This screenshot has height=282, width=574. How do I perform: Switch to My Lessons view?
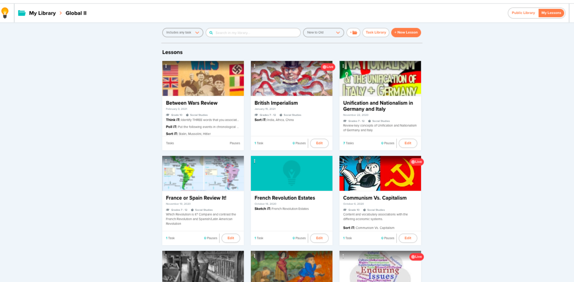(x=551, y=13)
